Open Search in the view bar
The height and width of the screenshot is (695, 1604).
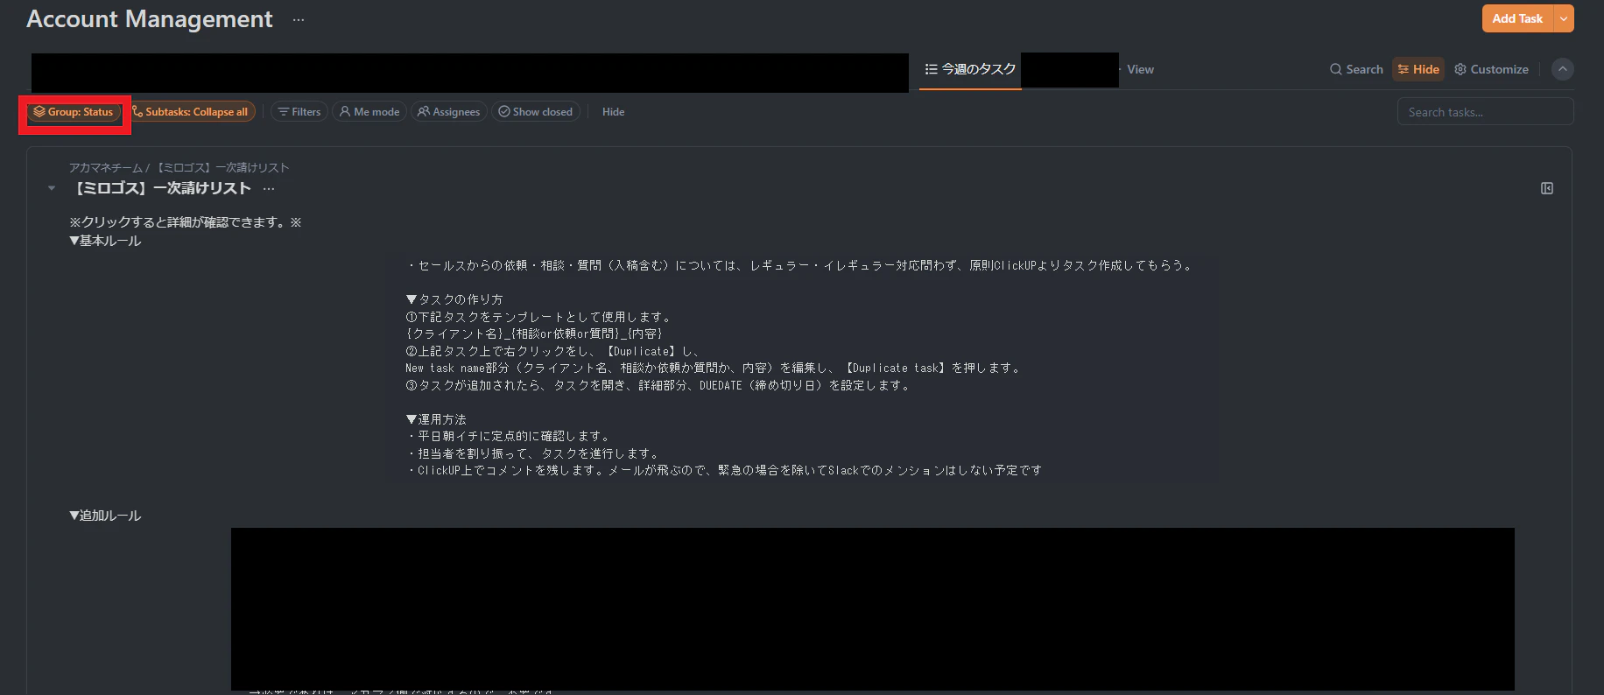coord(1356,69)
